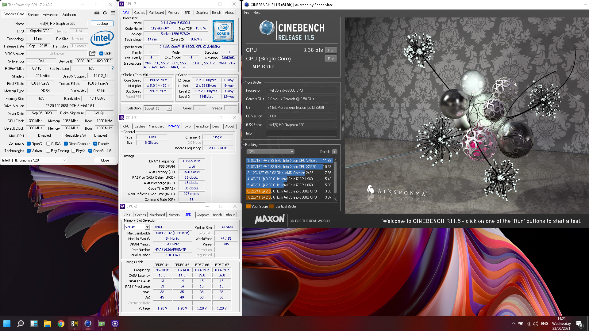
Task: Show hidden system tray icons
Action: coord(513,324)
